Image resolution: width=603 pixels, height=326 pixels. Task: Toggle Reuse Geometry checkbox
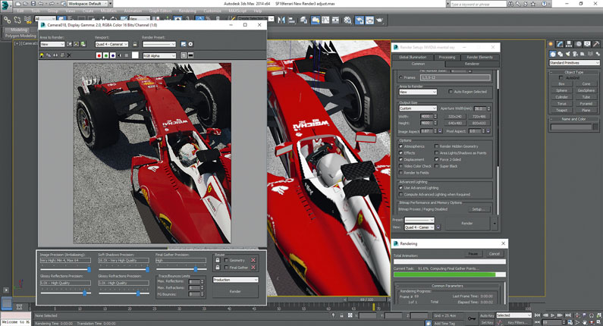click(227, 260)
